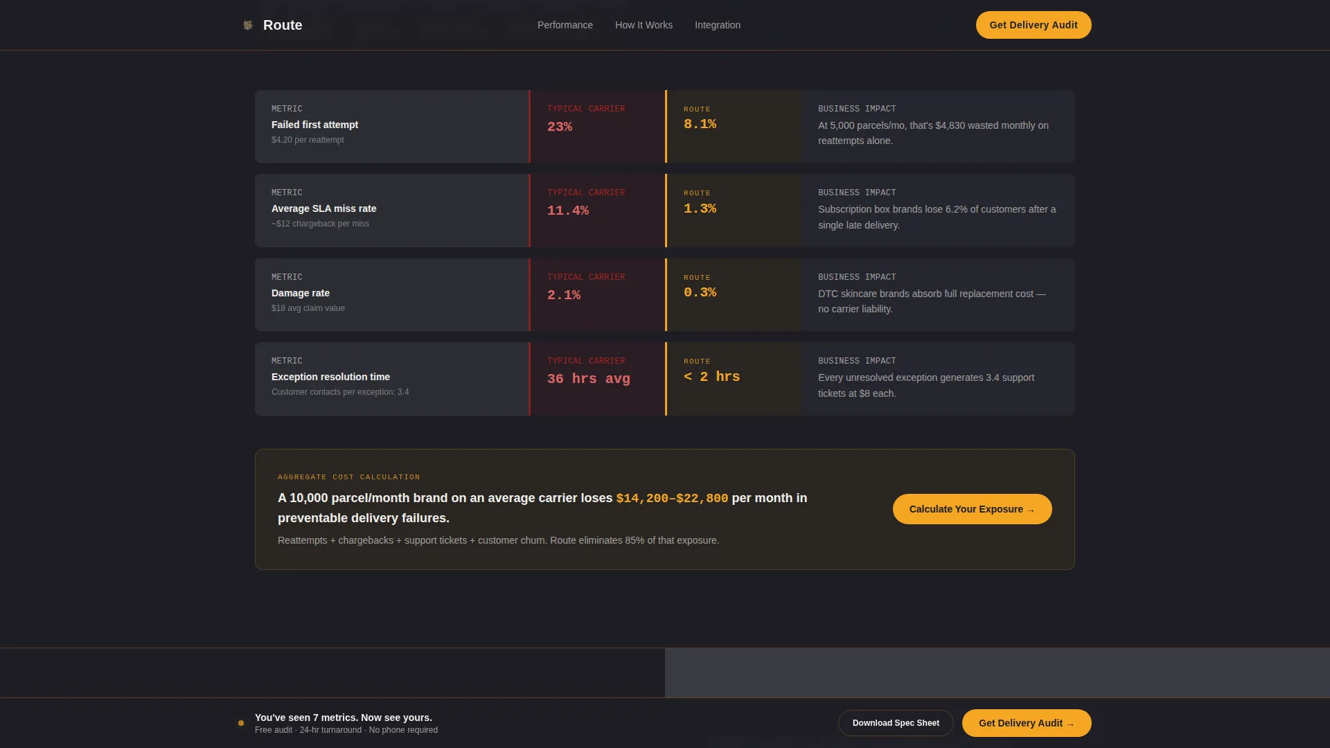
Task: Select the ~$12 chargeback per miss note
Action: 320,224
